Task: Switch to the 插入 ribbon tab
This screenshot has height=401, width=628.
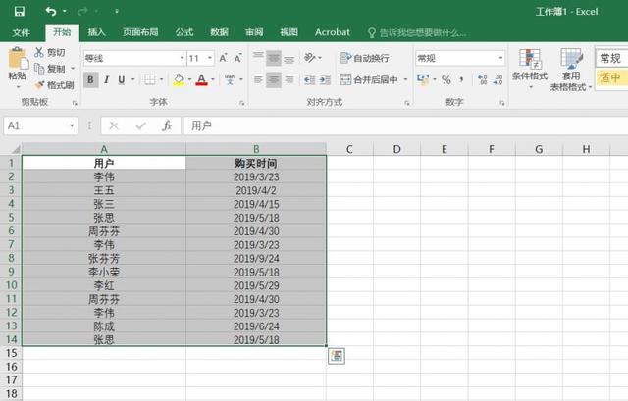Action: (x=96, y=32)
